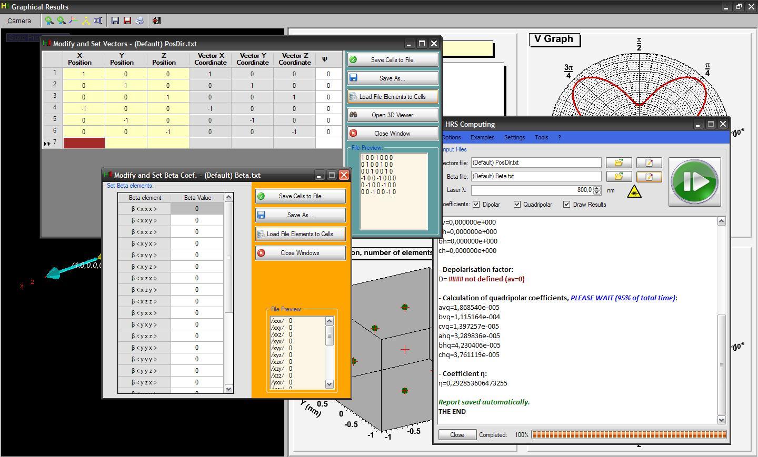Click Load File Elements to Cells in Beta window
758x457 pixels.
pos(300,234)
